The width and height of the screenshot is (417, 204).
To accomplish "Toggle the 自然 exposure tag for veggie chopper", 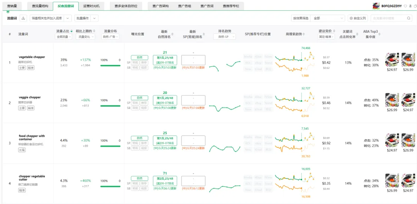I will click(139, 98).
